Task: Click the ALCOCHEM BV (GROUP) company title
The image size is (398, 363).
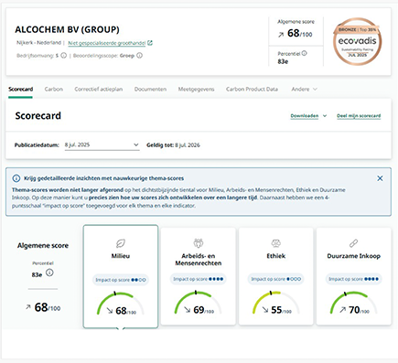Action: pos(67,29)
